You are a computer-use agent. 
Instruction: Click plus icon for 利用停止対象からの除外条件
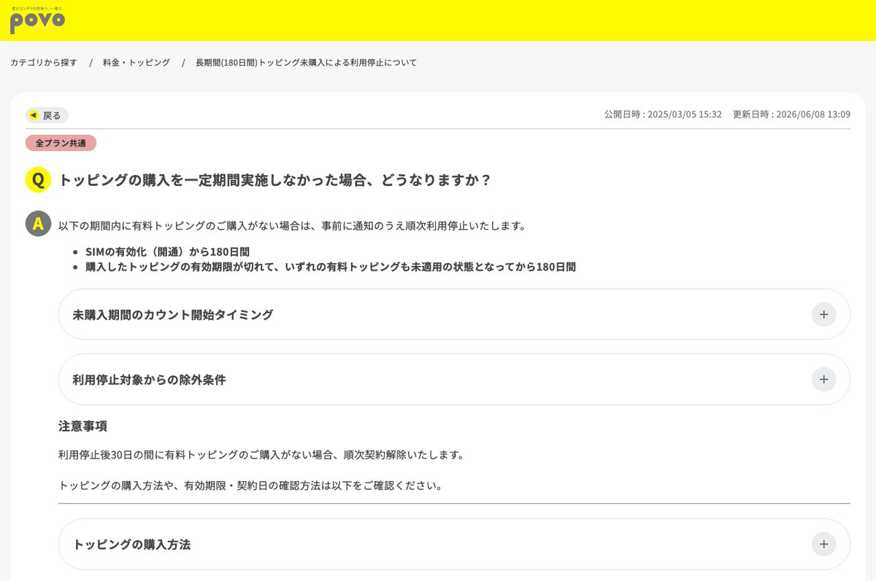point(823,379)
